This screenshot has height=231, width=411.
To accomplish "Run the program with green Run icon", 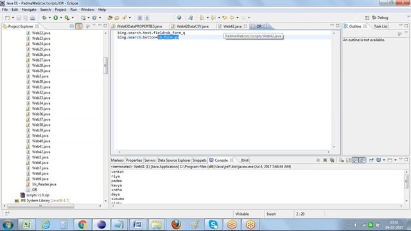I will coord(56,18).
